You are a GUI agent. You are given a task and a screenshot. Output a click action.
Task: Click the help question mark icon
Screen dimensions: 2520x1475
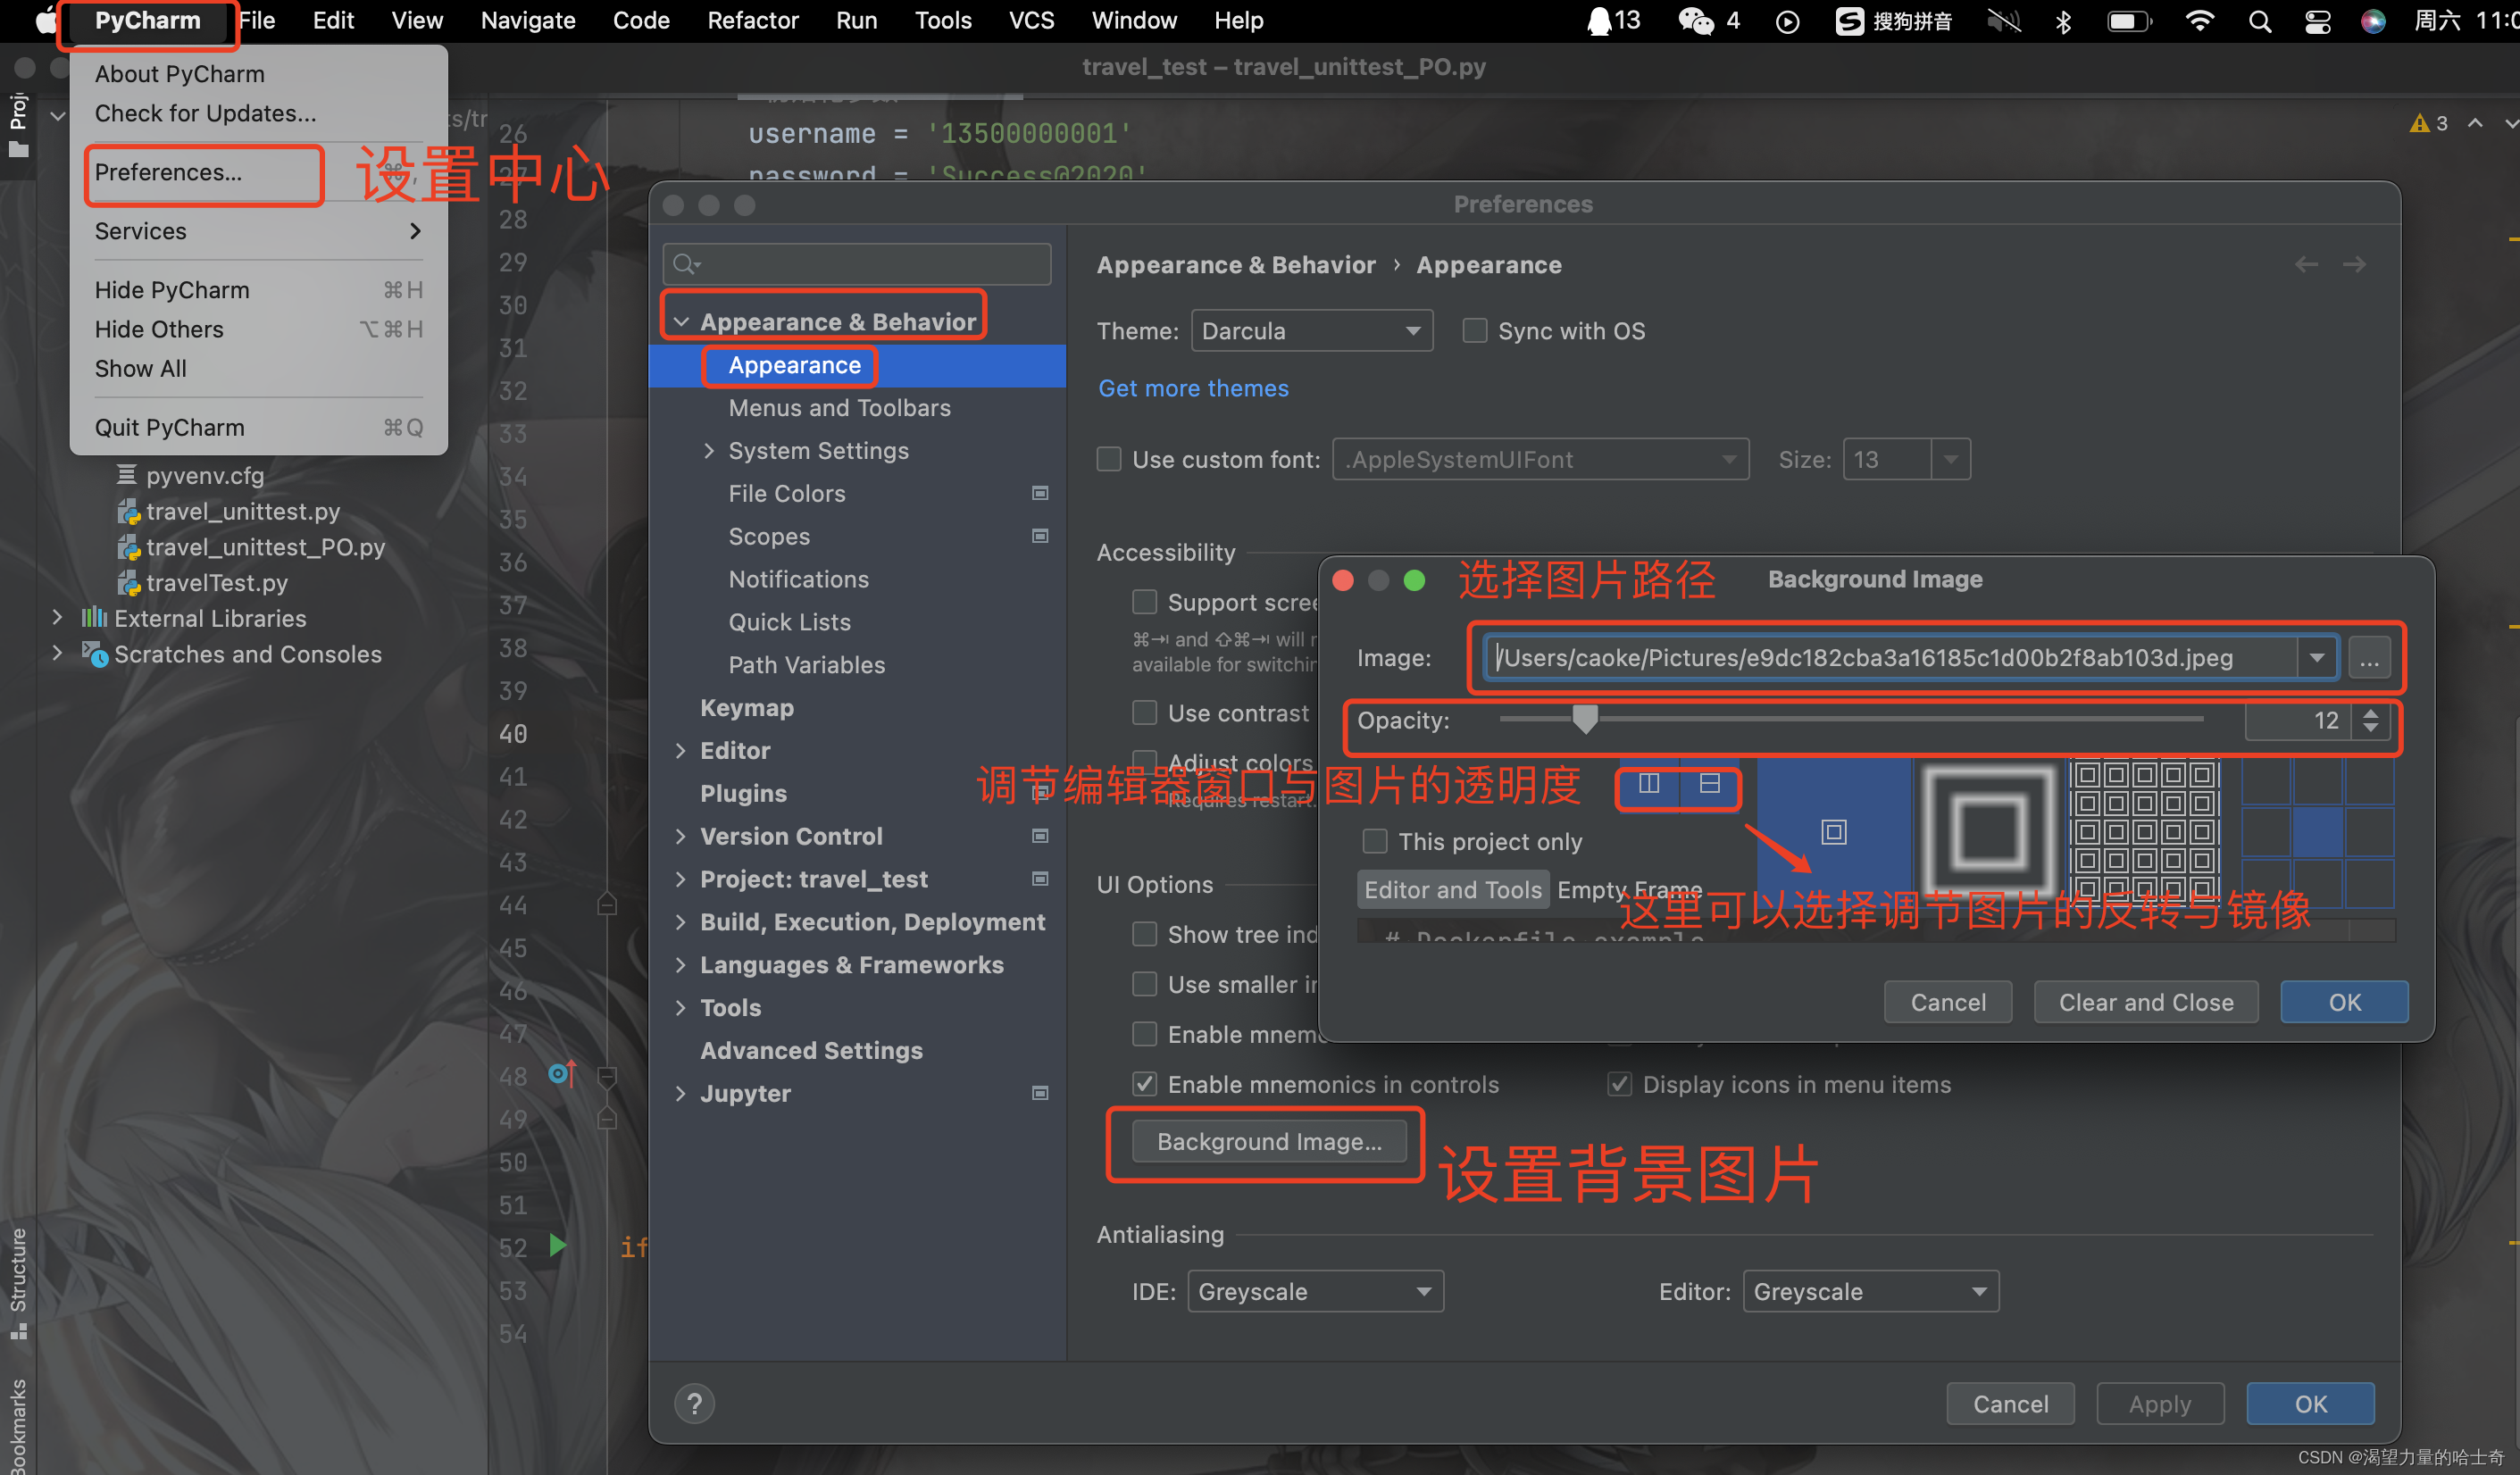pos(694,1404)
